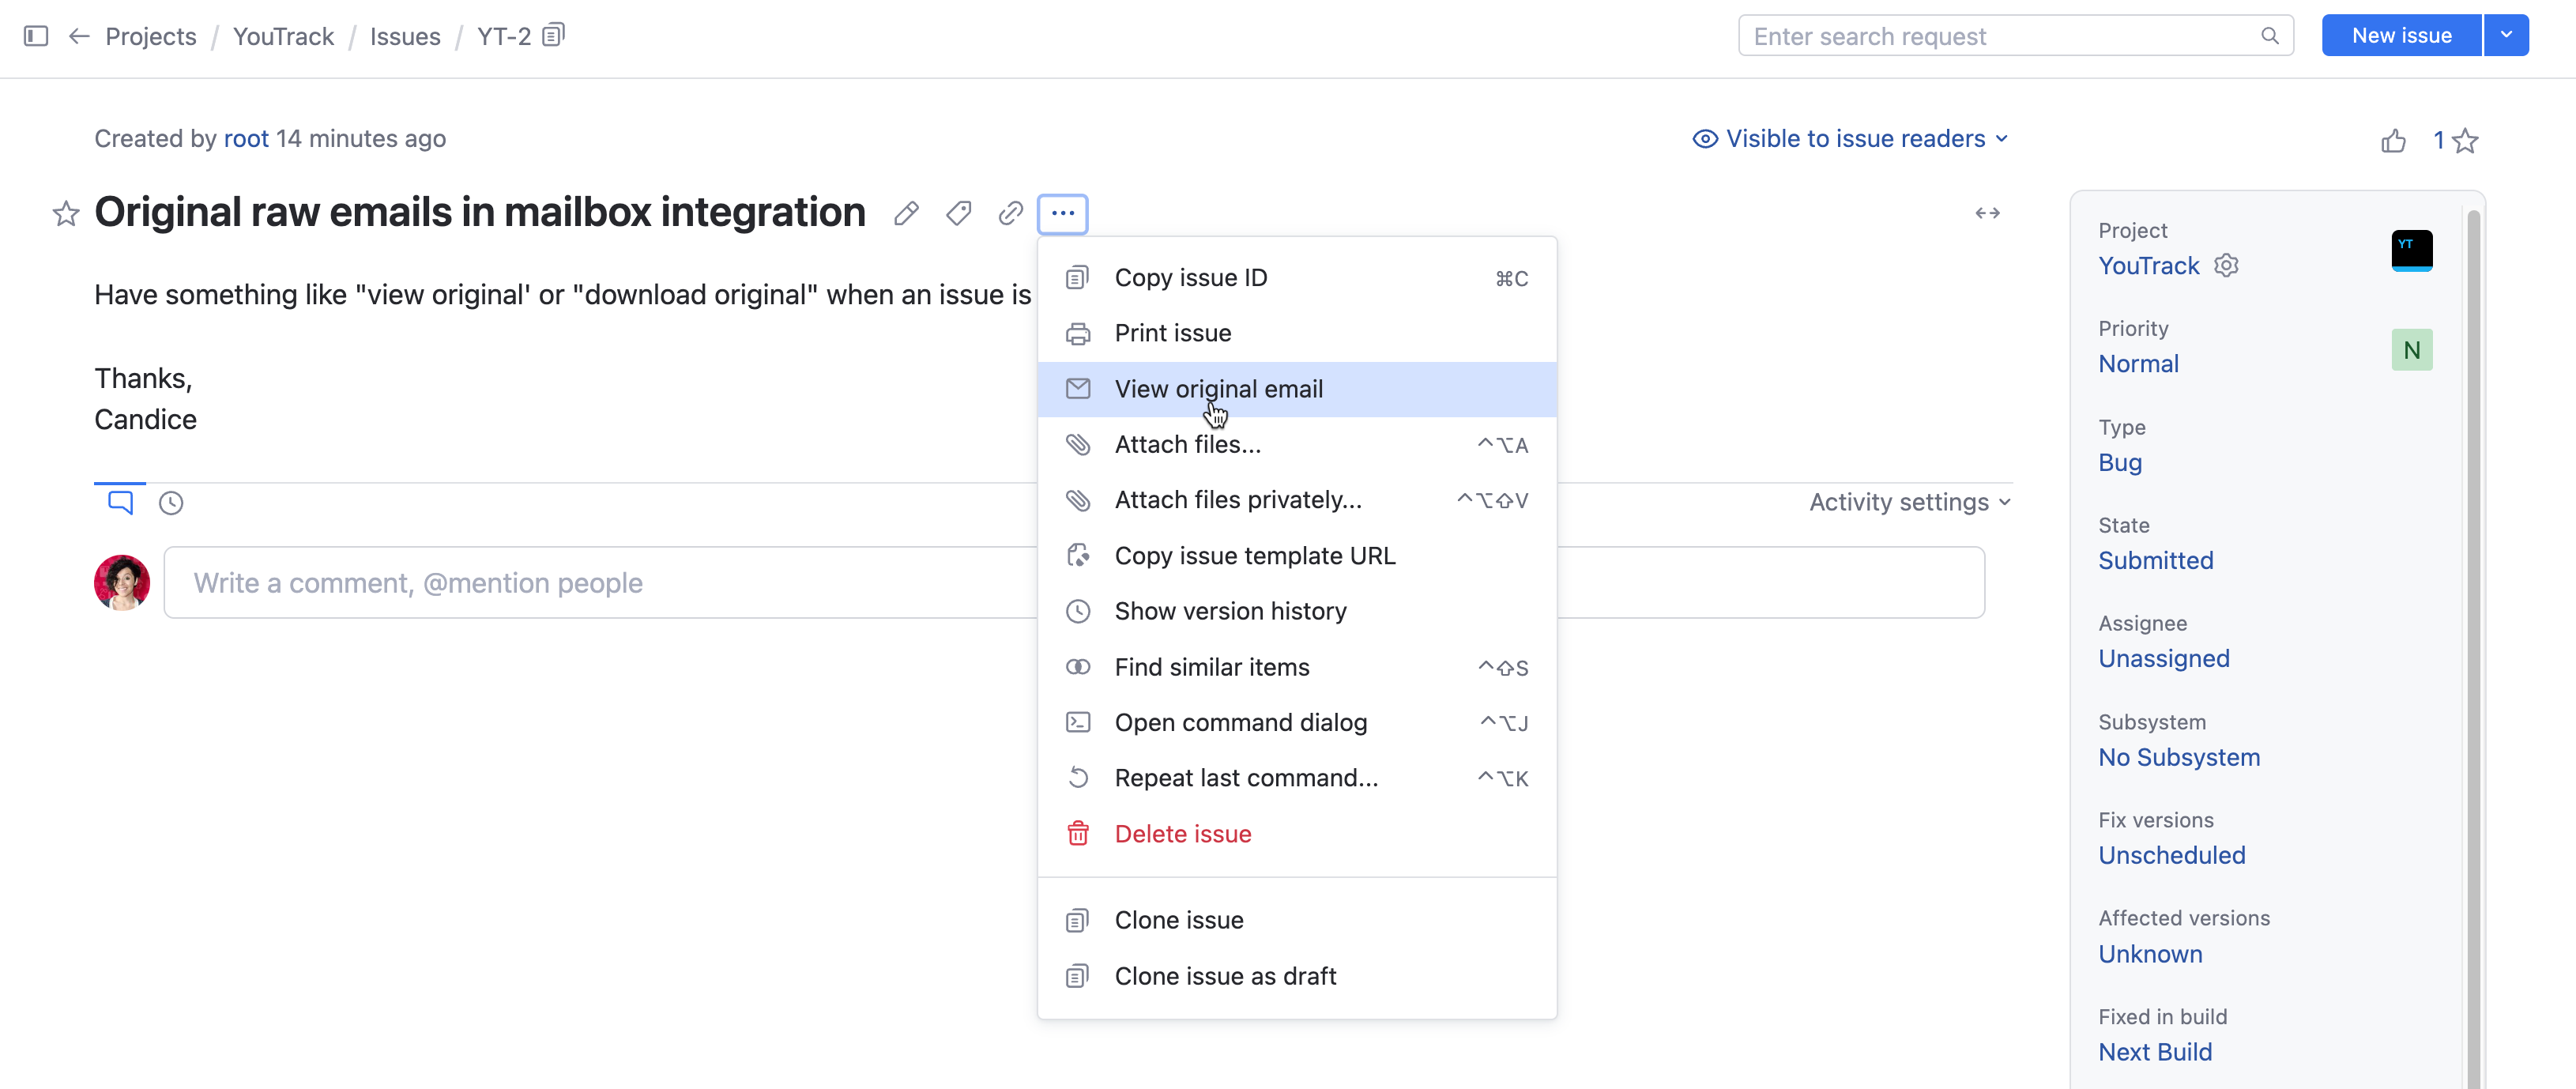Select View original email menu item
This screenshot has width=2576, height=1089.
tap(1218, 389)
